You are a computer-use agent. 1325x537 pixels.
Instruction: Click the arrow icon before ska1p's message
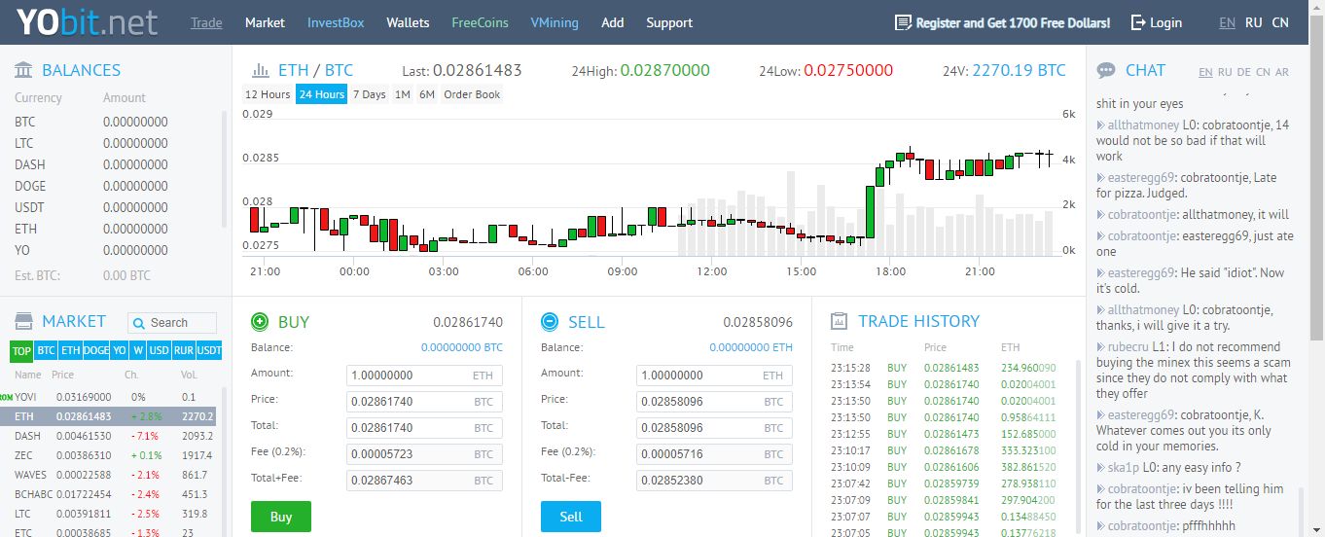(x=1100, y=468)
